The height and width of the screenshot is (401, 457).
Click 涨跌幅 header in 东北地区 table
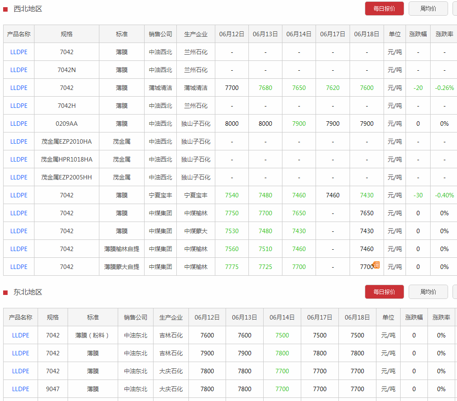[x=414, y=317]
